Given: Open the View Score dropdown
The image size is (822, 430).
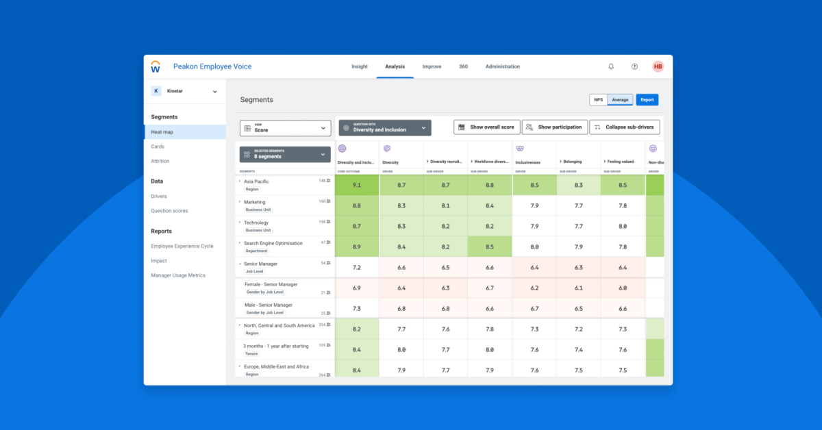Looking at the screenshot, I should pos(285,127).
